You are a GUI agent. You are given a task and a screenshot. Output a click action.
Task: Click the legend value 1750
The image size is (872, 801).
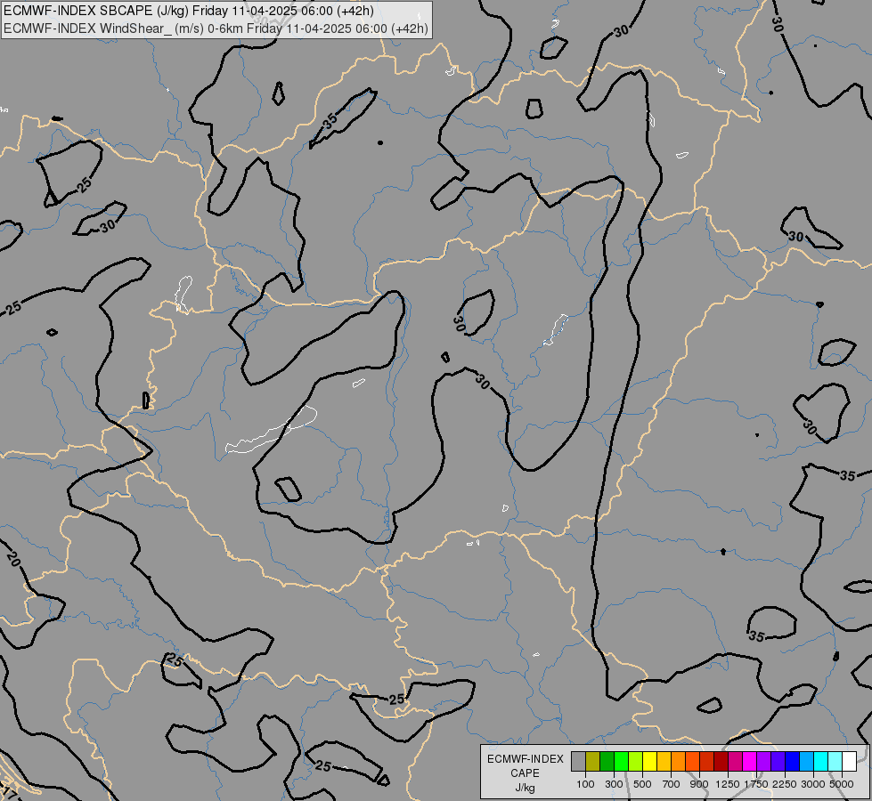[x=756, y=784]
